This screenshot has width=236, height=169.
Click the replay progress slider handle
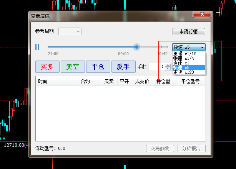point(136,47)
